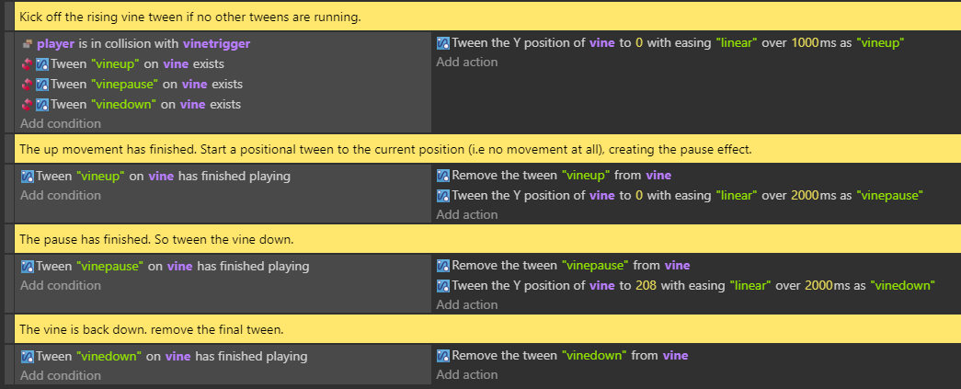961x389 pixels.
Task: Edit the 1000 ms duration value
Action: click(805, 43)
